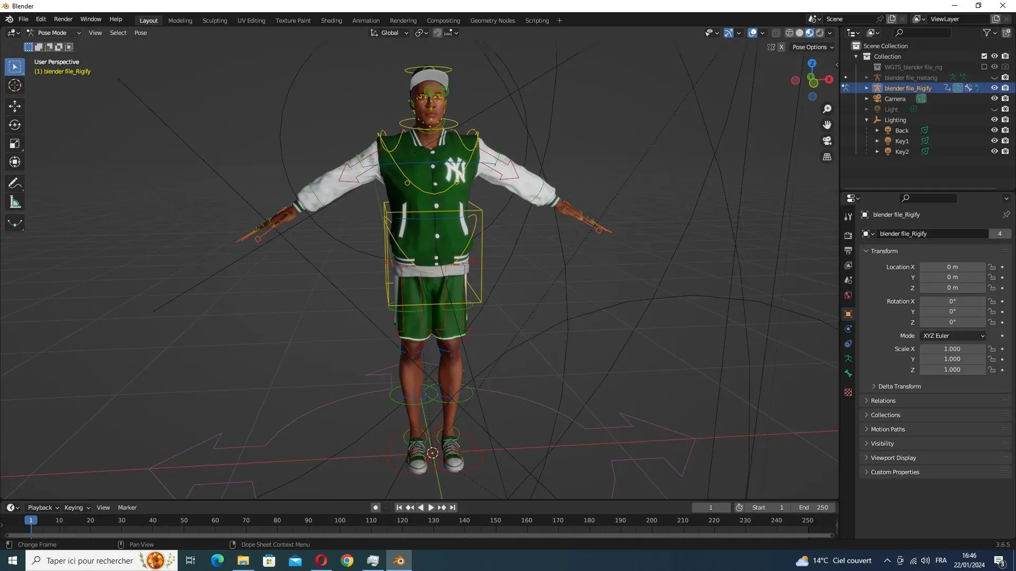
Task: Activate the Annotate pencil tool
Action: pos(15,183)
